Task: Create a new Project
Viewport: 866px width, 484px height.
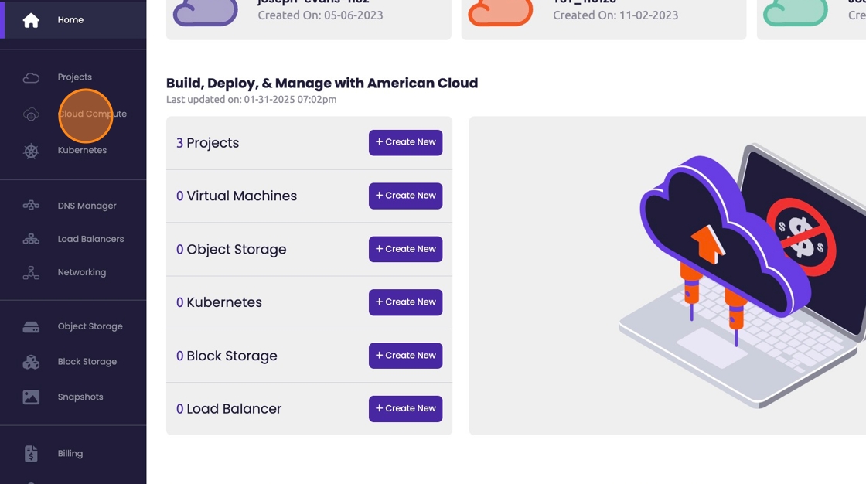Action: (x=405, y=142)
